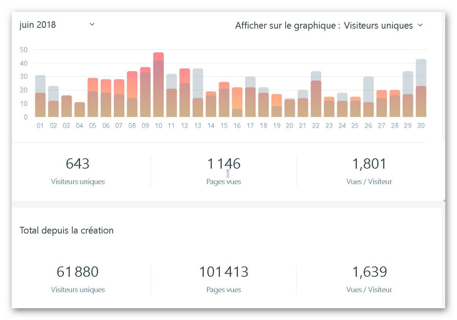Click the bar for day 16

[x=237, y=102]
